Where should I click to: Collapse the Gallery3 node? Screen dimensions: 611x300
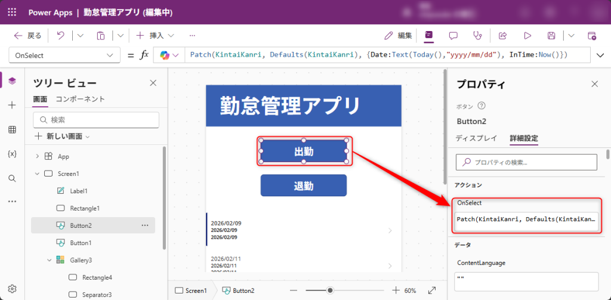click(x=50, y=259)
